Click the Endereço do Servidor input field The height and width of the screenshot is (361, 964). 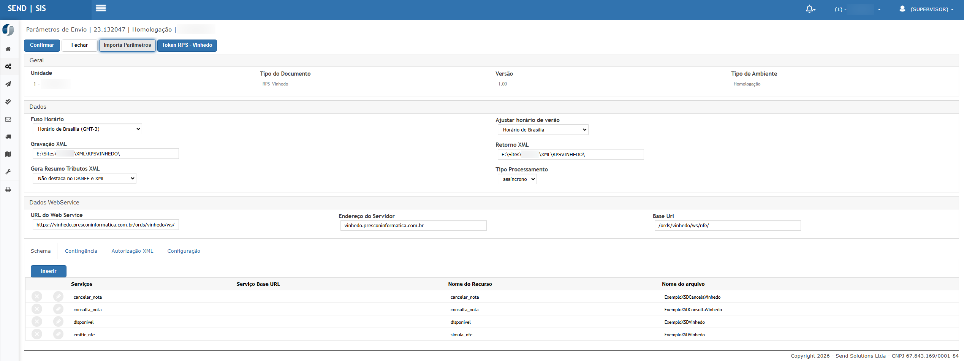(413, 226)
